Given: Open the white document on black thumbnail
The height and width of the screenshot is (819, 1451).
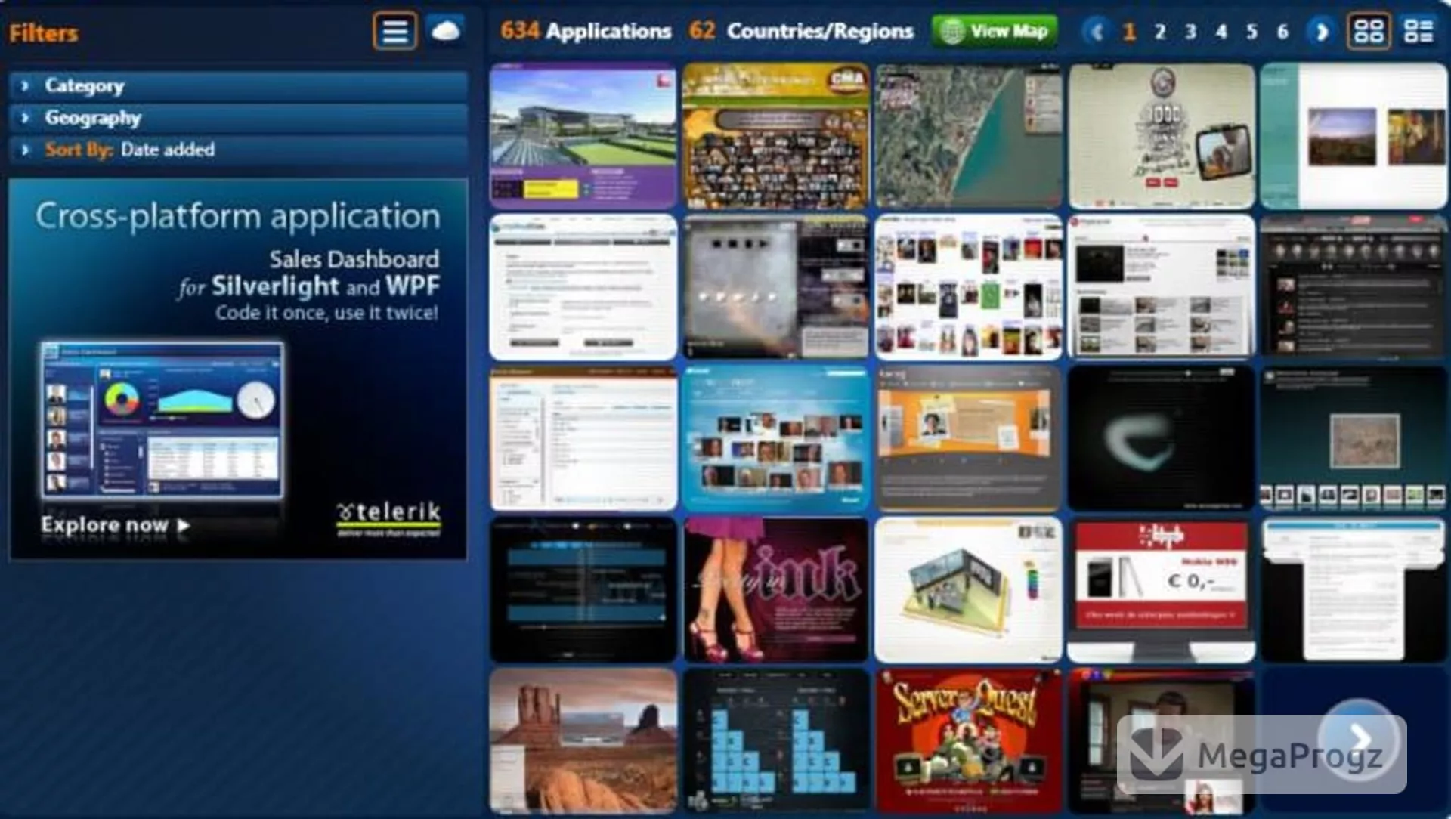Looking at the screenshot, I should coord(1354,590).
